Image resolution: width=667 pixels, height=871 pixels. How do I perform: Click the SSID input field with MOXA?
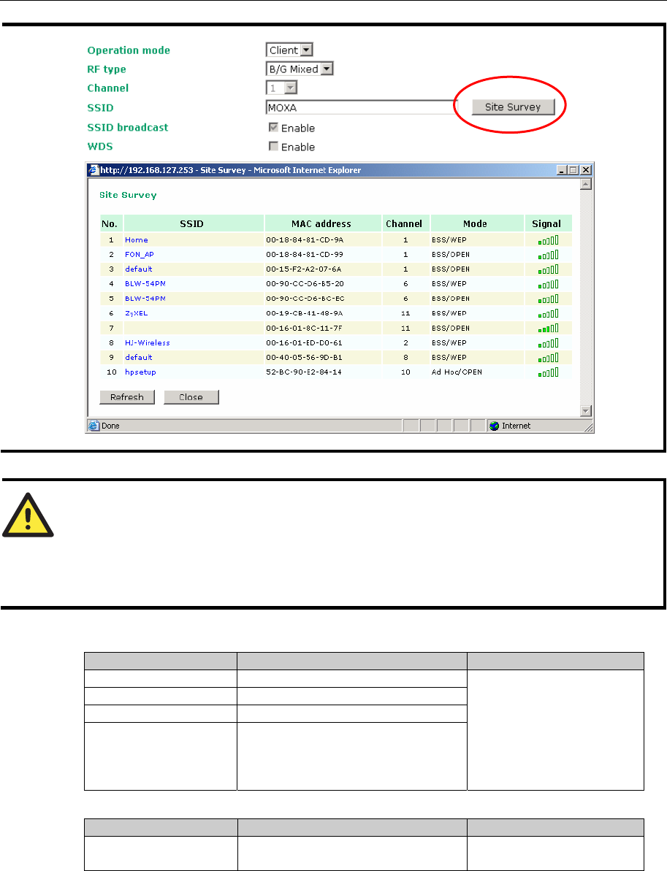coord(362,107)
